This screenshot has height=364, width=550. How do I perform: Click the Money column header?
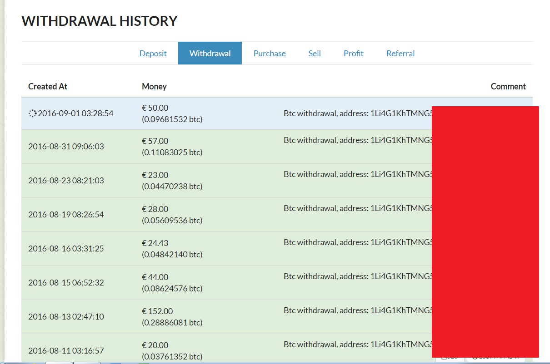154,86
